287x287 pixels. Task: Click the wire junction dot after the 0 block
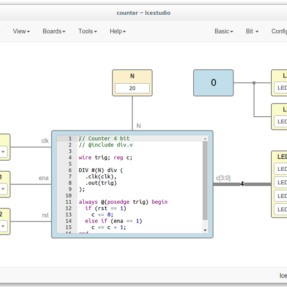254,83
